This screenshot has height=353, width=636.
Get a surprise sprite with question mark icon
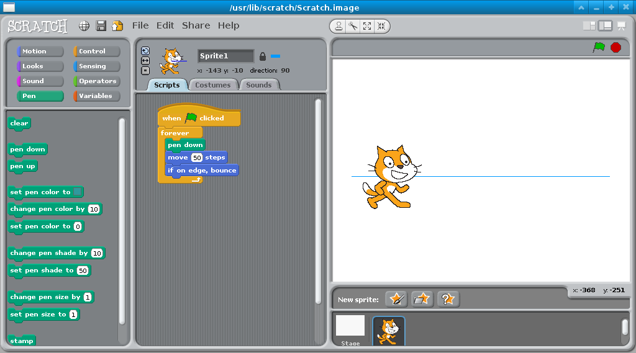(x=448, y=299)
